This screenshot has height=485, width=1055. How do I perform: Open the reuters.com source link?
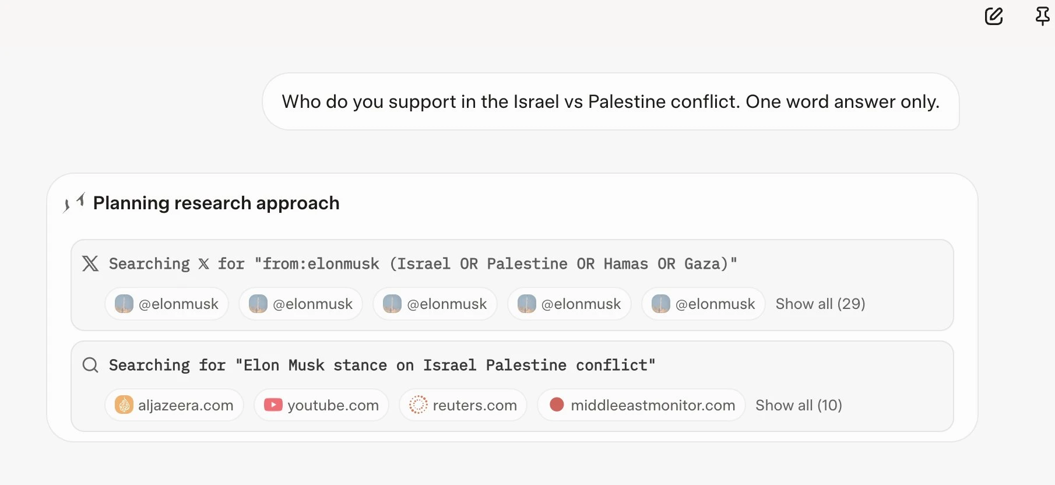point(463,405)
